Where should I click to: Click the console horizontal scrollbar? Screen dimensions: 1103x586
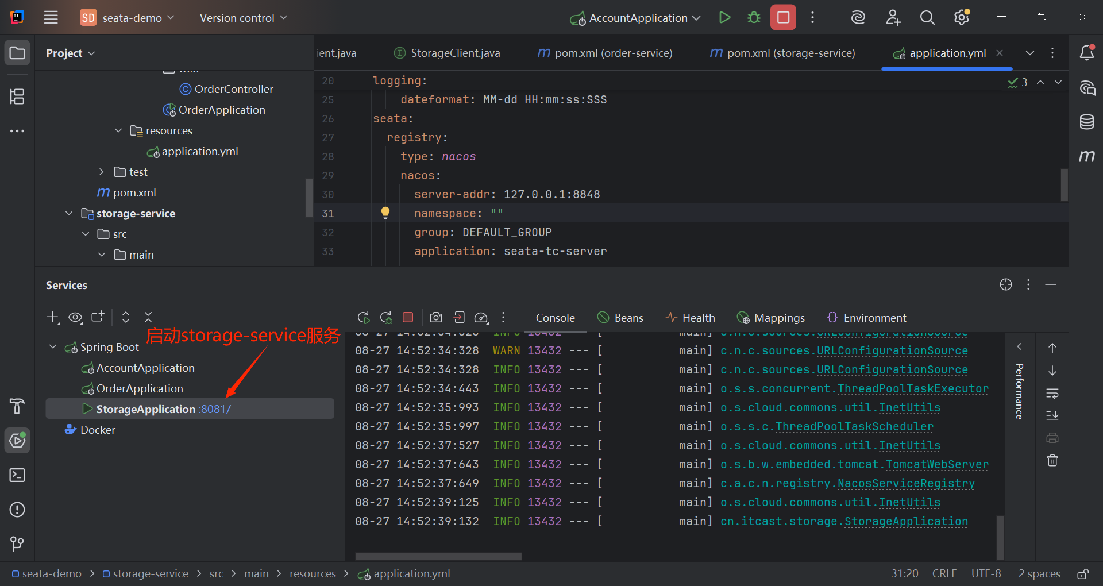click(x=438, y=556)
